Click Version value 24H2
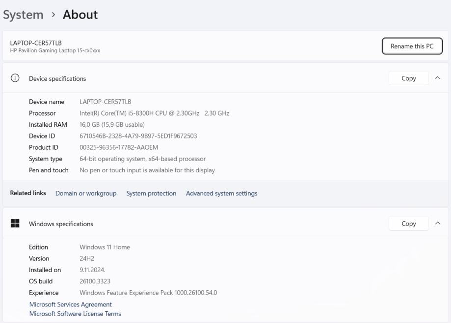 tap(86, 258)
